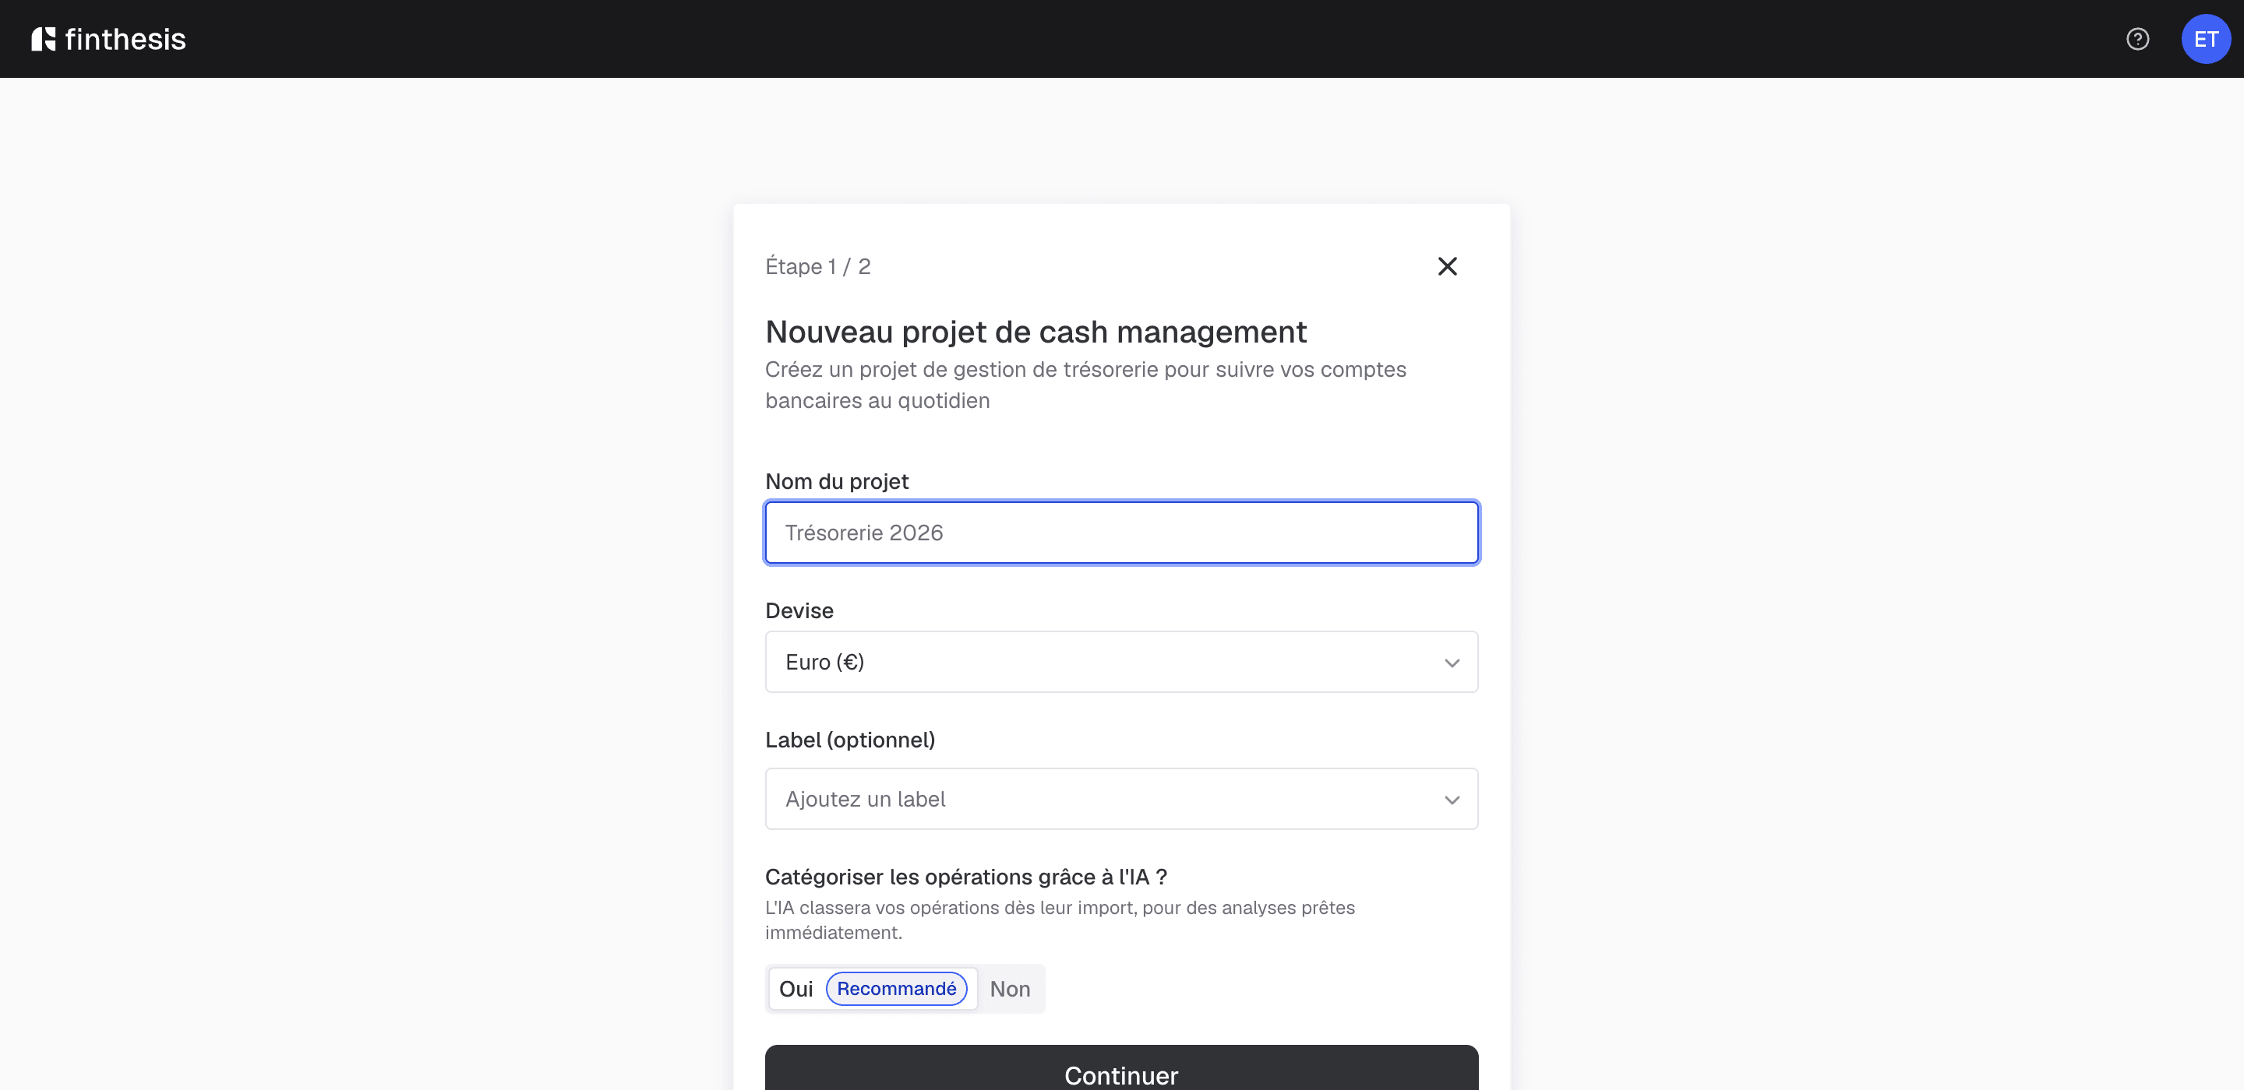Click the Étape 1 / 2 step text

[x=818, y=266]
